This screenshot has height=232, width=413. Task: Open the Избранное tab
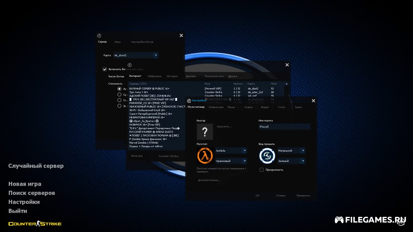click(154, 76)
